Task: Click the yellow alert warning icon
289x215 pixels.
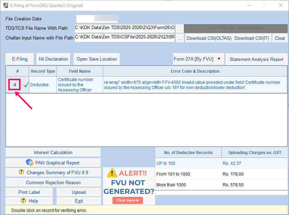Action: point(112,173)
